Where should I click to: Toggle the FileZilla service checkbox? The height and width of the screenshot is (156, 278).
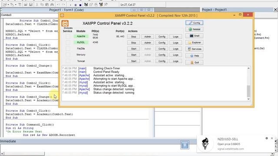(68, 49)
